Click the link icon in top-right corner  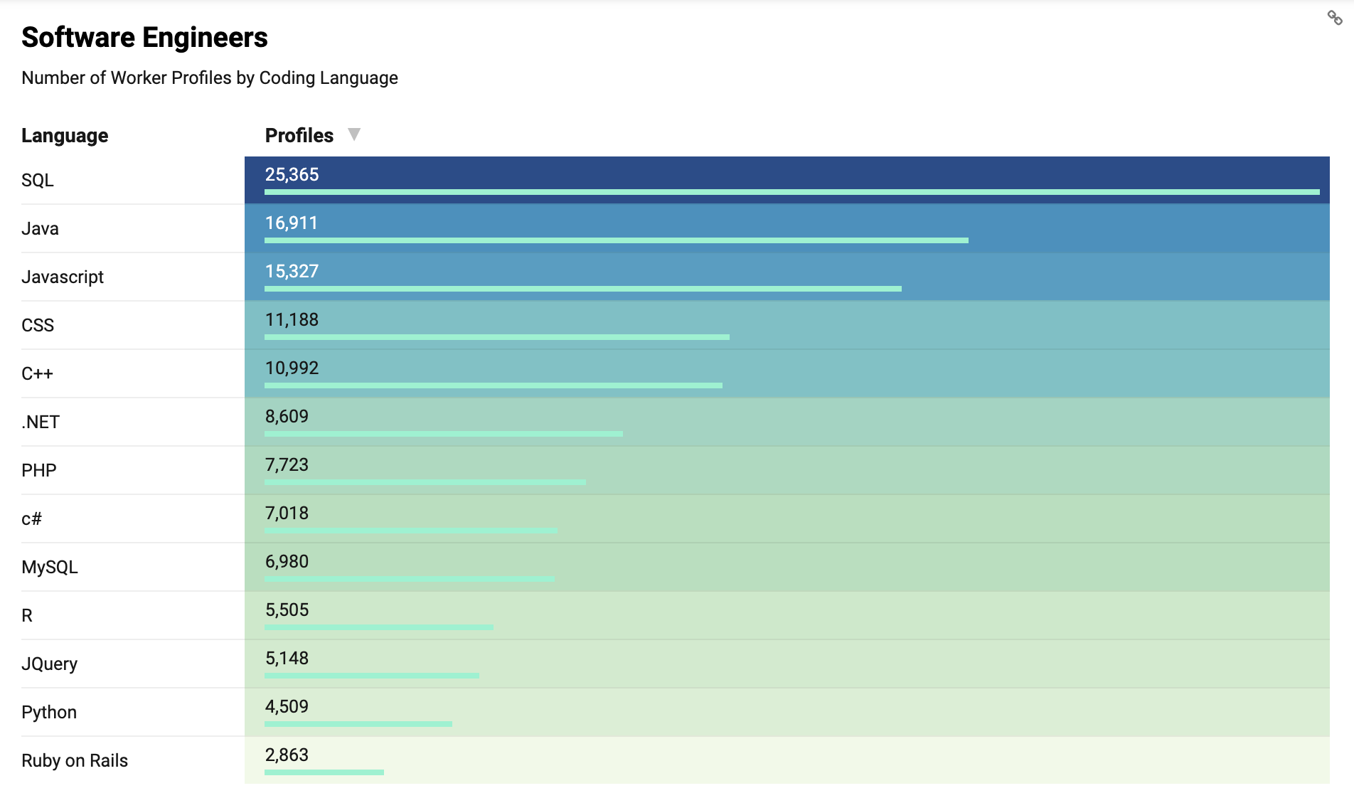pyautogui.click(x=1335, y=18)
